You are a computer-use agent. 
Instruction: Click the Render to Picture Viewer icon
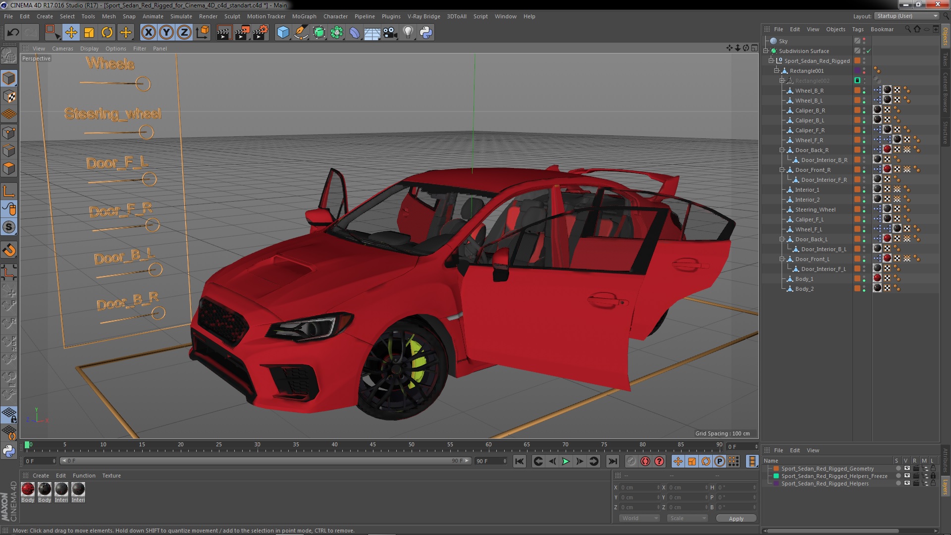click(x=242, y=33)
